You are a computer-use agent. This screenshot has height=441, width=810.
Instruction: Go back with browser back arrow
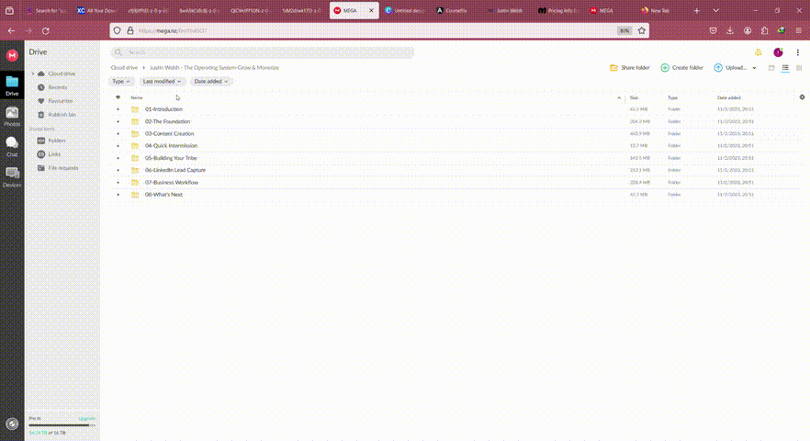(x=11, y=31)
